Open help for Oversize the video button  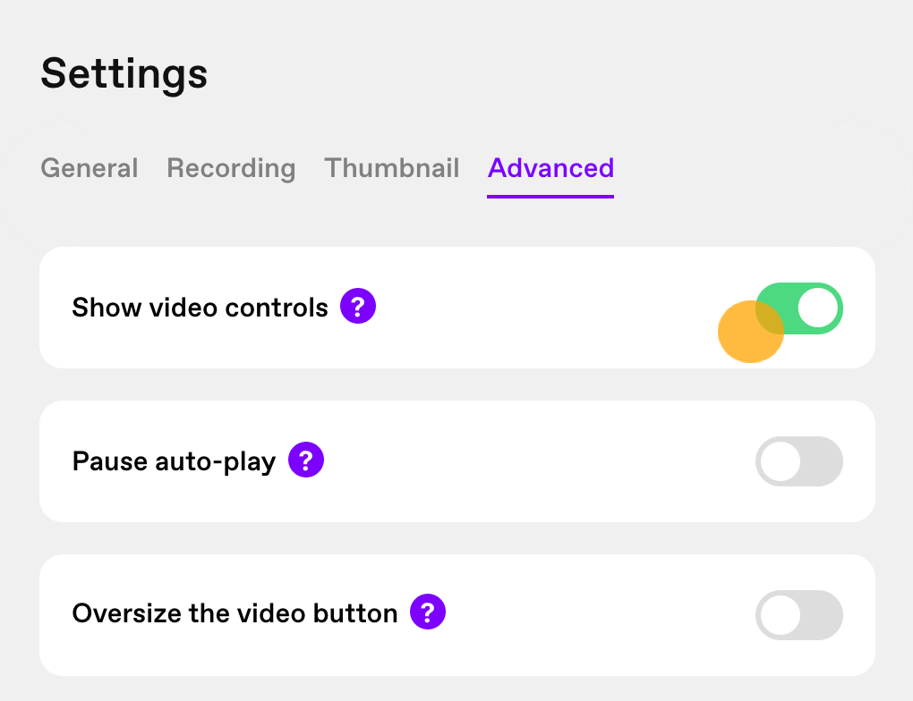[x=428, y=612]
